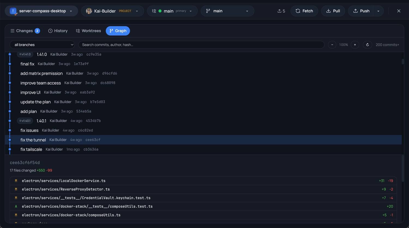Image resolution: width=409 pixels, height=228 pixels.
Task: Refresh the commit graph
Action: click(367, 45)
